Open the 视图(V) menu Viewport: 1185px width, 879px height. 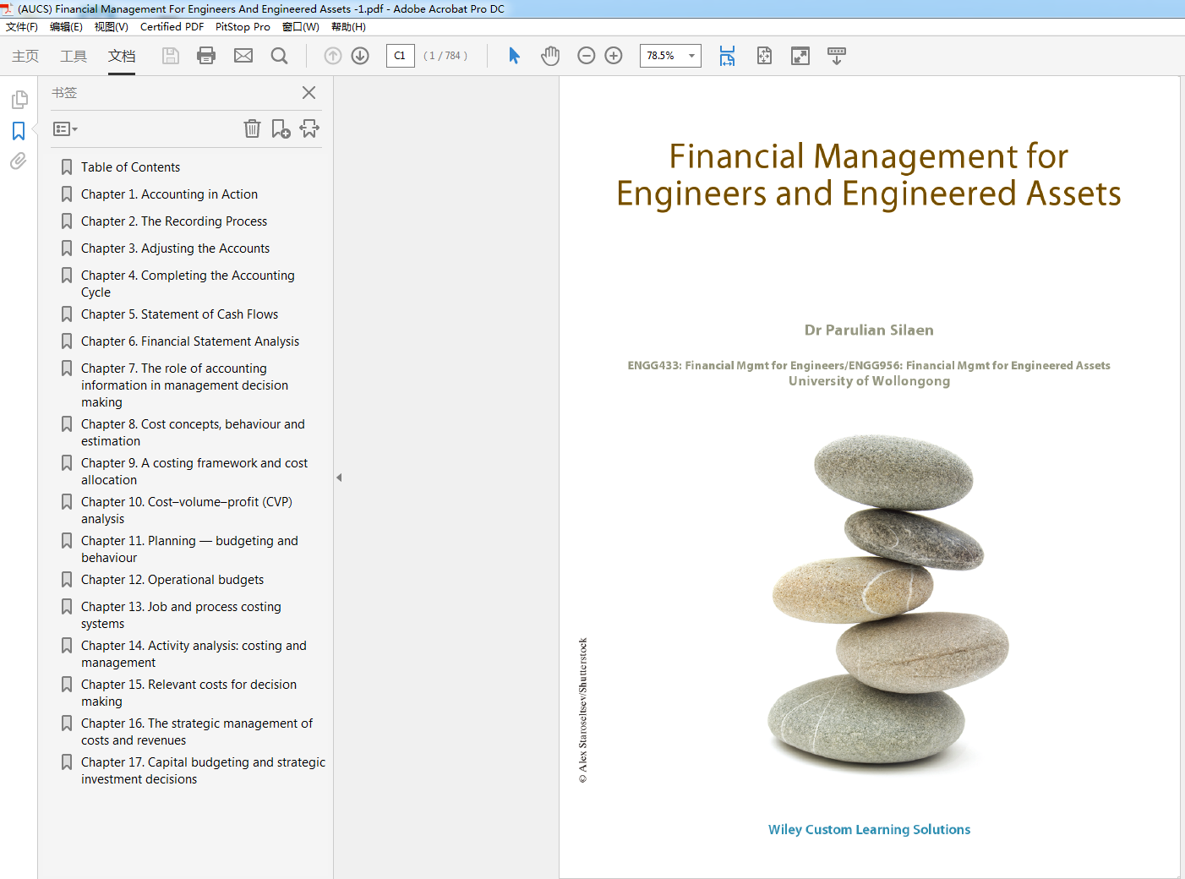(x=111, y=27)
